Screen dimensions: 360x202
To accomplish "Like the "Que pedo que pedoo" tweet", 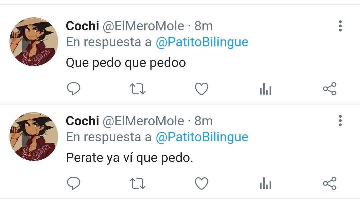I will 201,89.
